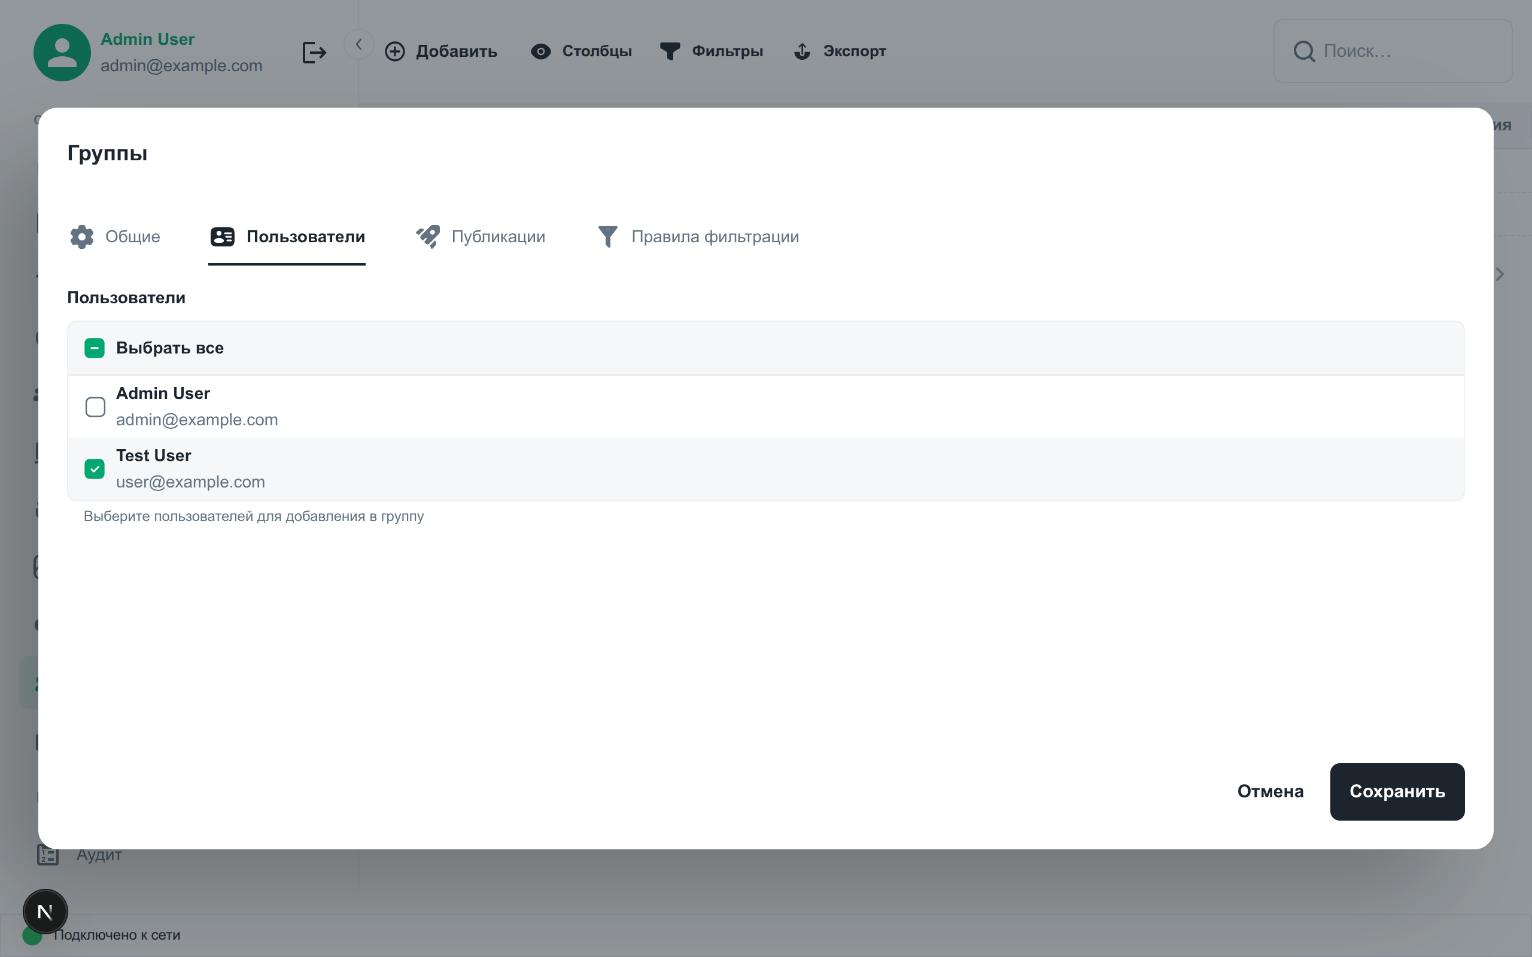The image size is (1532, 957).
Task: Click the Пользователи tab
Action: (287, 237)
